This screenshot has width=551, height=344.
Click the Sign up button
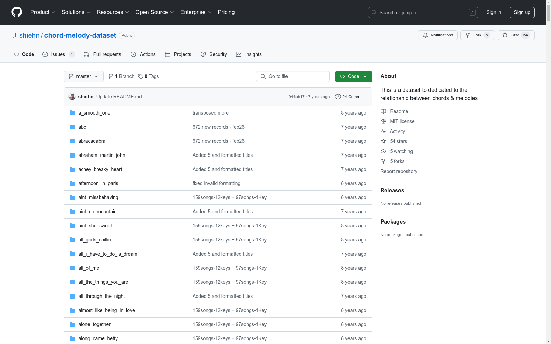[x=522, y=12]
